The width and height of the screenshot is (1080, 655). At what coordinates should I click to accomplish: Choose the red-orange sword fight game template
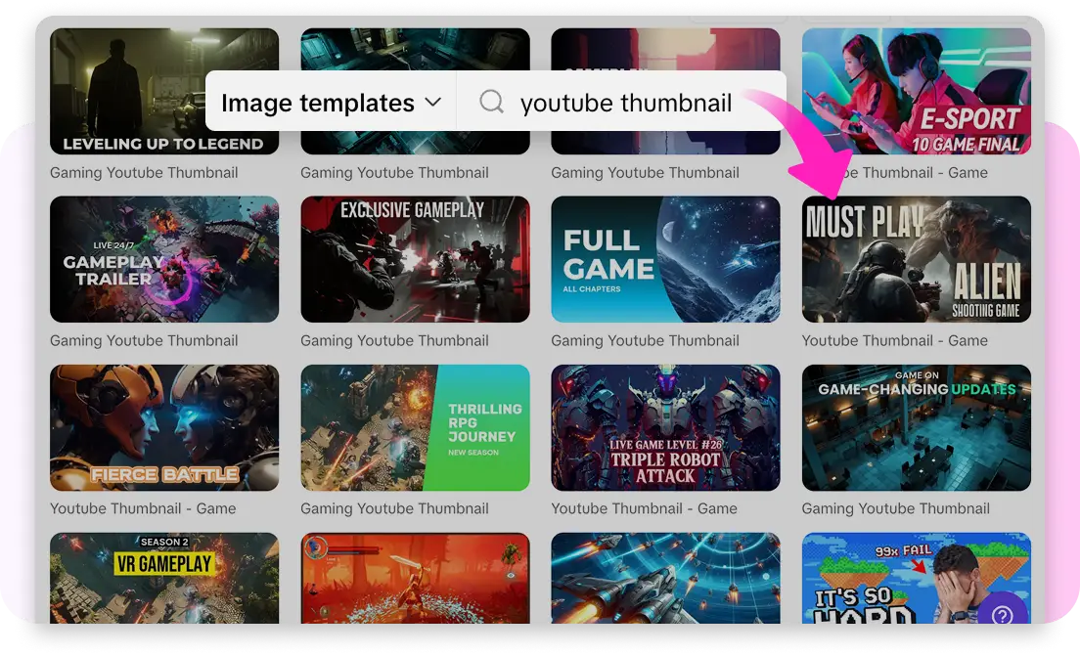click(415, 579)
